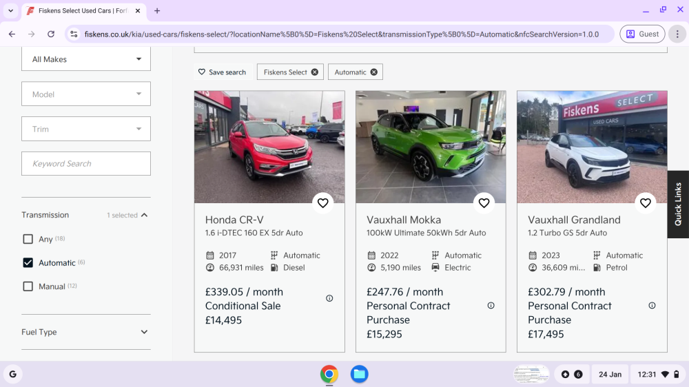689x387 pixels.
Task: Click '£302.79 / month' finance text
Action: click(x=566, y=292)
